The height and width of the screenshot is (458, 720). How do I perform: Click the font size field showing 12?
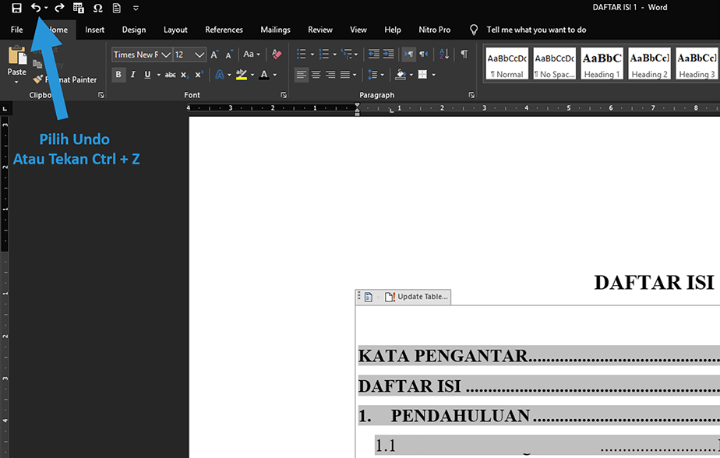pos(183,55)
